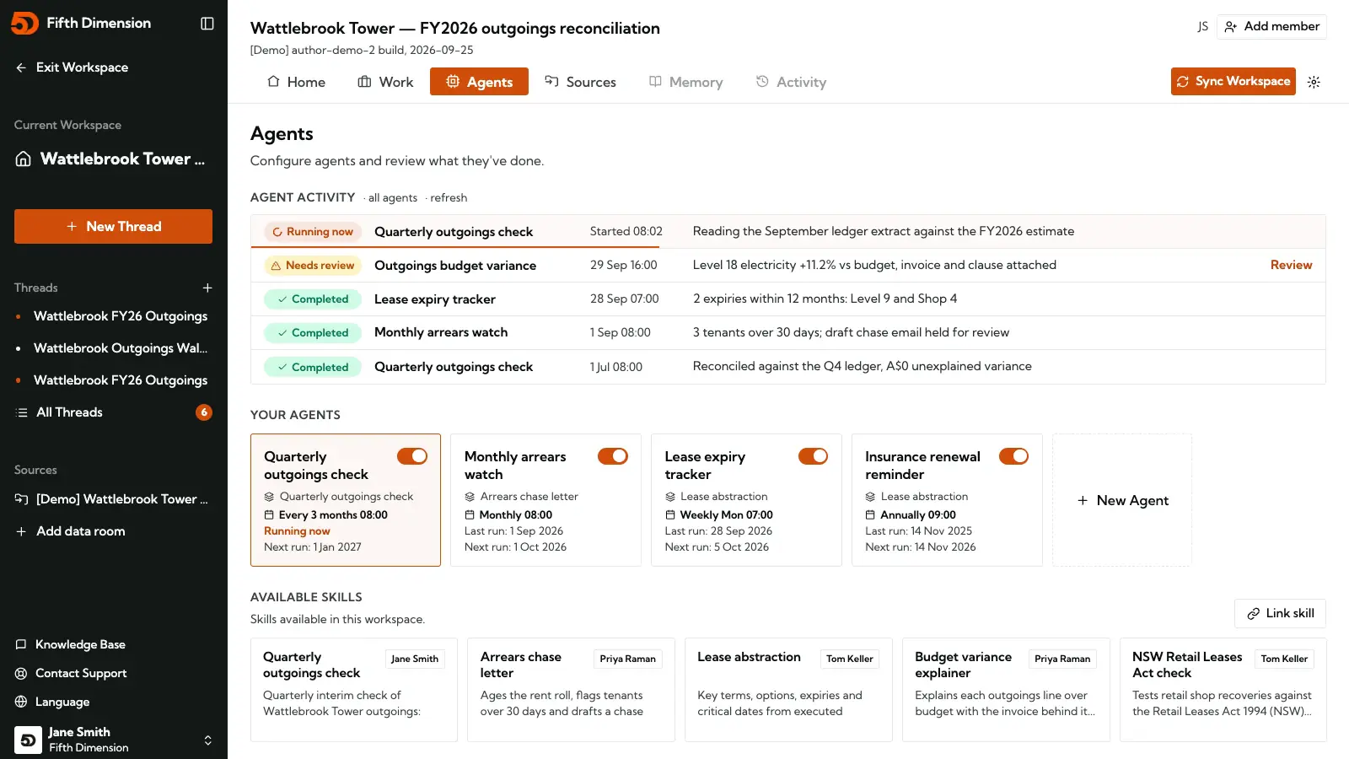The height and width of the screenshot is (759, 1349).
Task: Click the Exit Workspace arrow icon
Action: pos(21,67)
